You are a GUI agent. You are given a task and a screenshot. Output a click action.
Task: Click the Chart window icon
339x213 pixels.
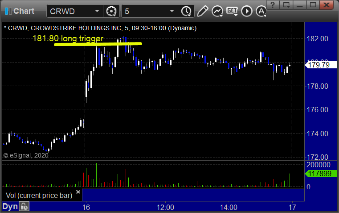coord(8,11)
